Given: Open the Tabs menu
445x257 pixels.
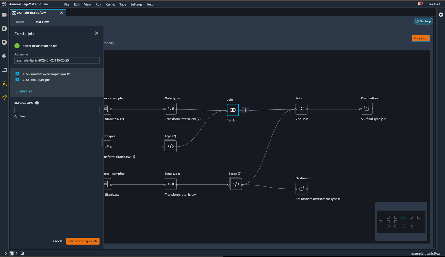Looking at the screenshot, I should pyautogui.click(x=123, y=4).
